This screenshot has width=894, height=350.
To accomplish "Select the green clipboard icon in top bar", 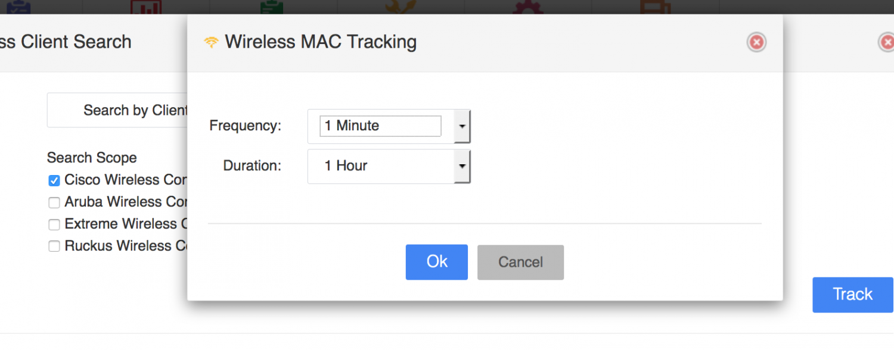I will point(272,7).
